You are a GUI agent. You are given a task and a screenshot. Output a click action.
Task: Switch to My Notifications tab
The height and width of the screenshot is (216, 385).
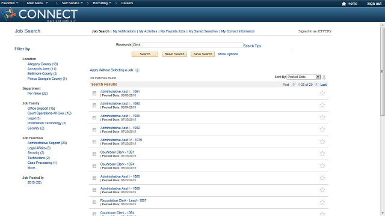(124, 31)
